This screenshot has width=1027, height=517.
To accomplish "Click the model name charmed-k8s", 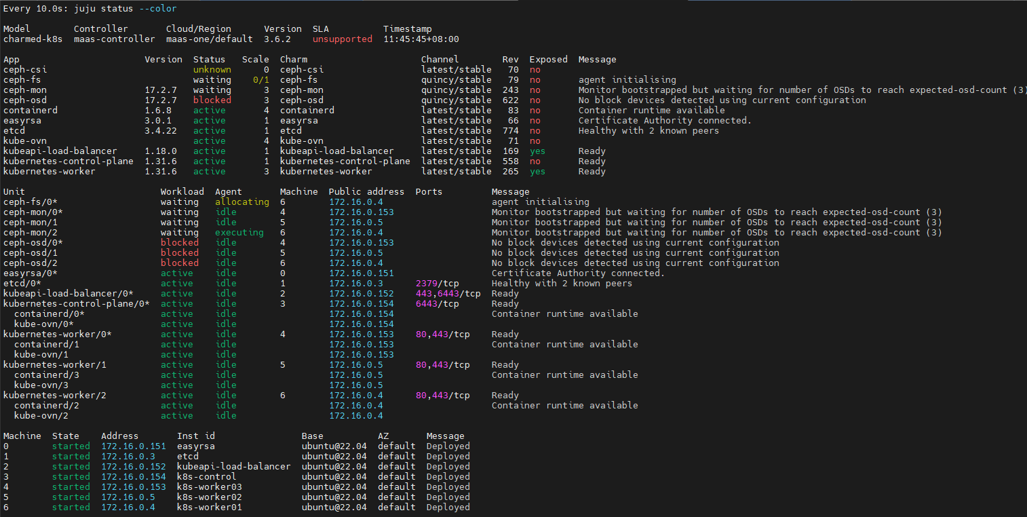I will pos(33,39).
